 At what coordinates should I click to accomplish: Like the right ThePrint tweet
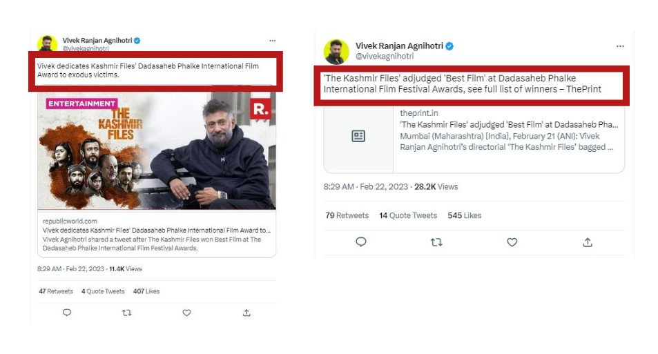(x=512, y=242)
